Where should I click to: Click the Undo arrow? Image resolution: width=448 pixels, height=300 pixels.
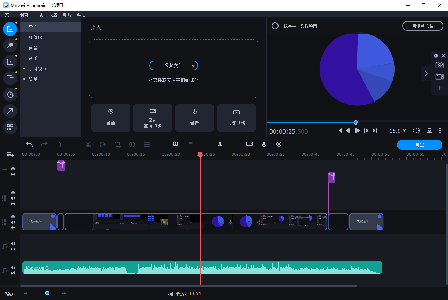coord(29,144)
